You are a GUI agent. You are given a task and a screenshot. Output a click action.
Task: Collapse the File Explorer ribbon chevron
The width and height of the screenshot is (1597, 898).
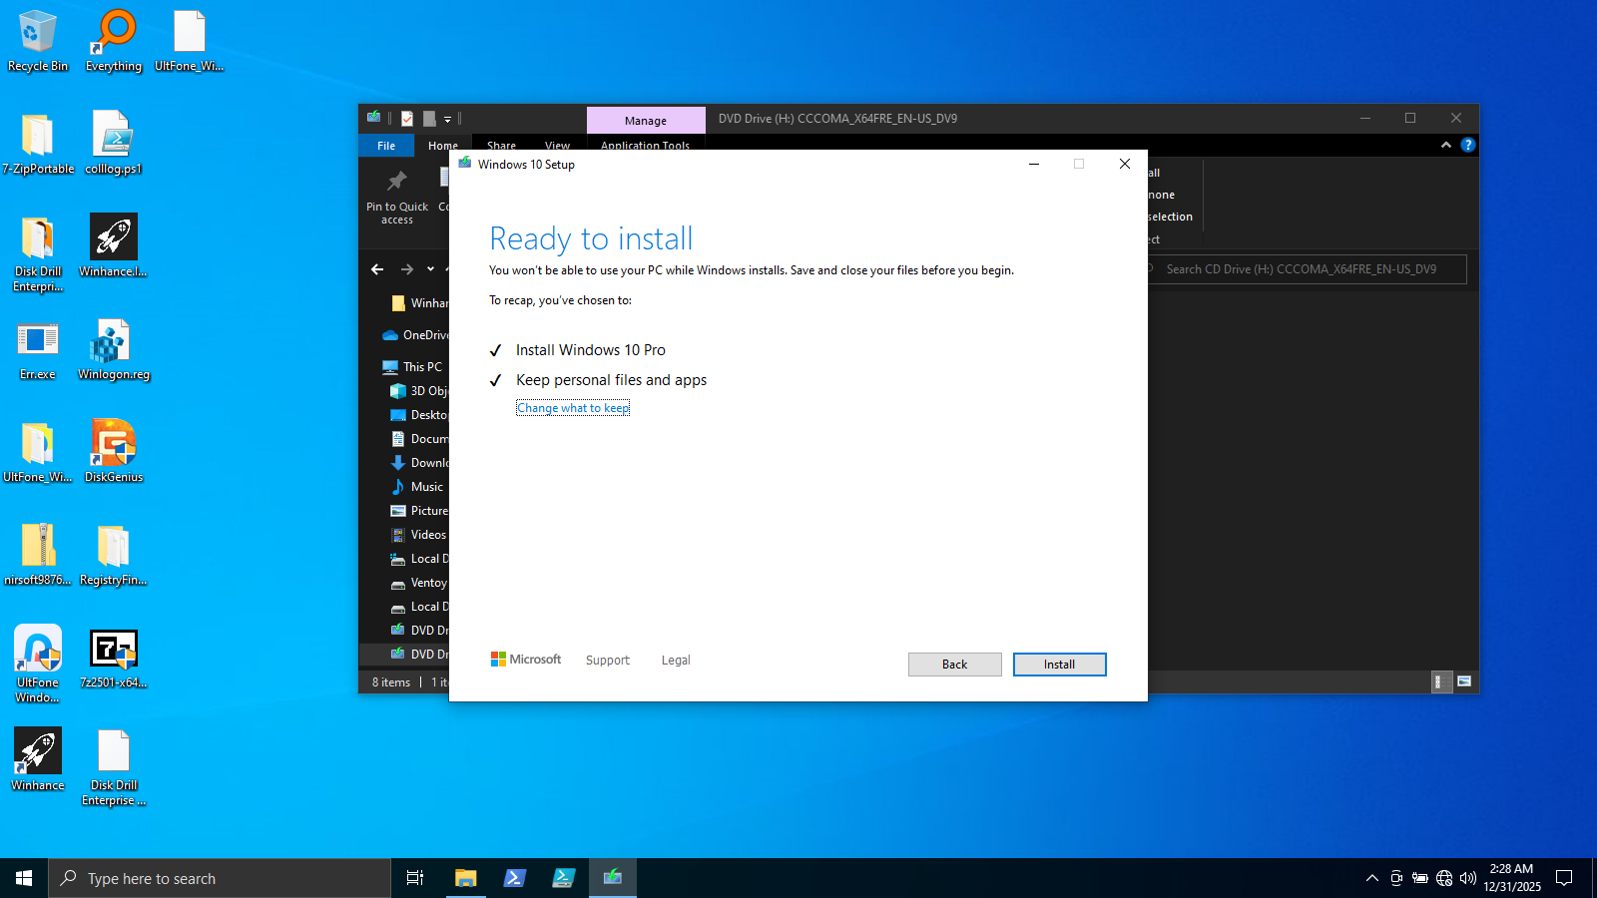(x=1446, y=145)
